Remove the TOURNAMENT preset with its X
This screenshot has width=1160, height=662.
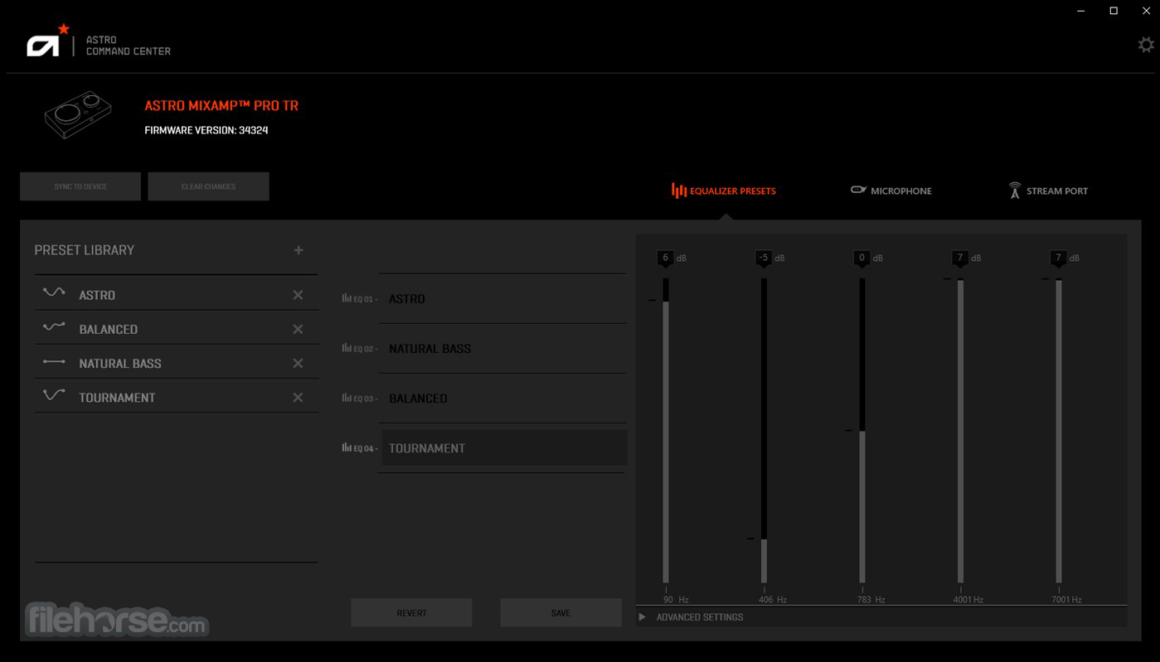coord(298,398)
